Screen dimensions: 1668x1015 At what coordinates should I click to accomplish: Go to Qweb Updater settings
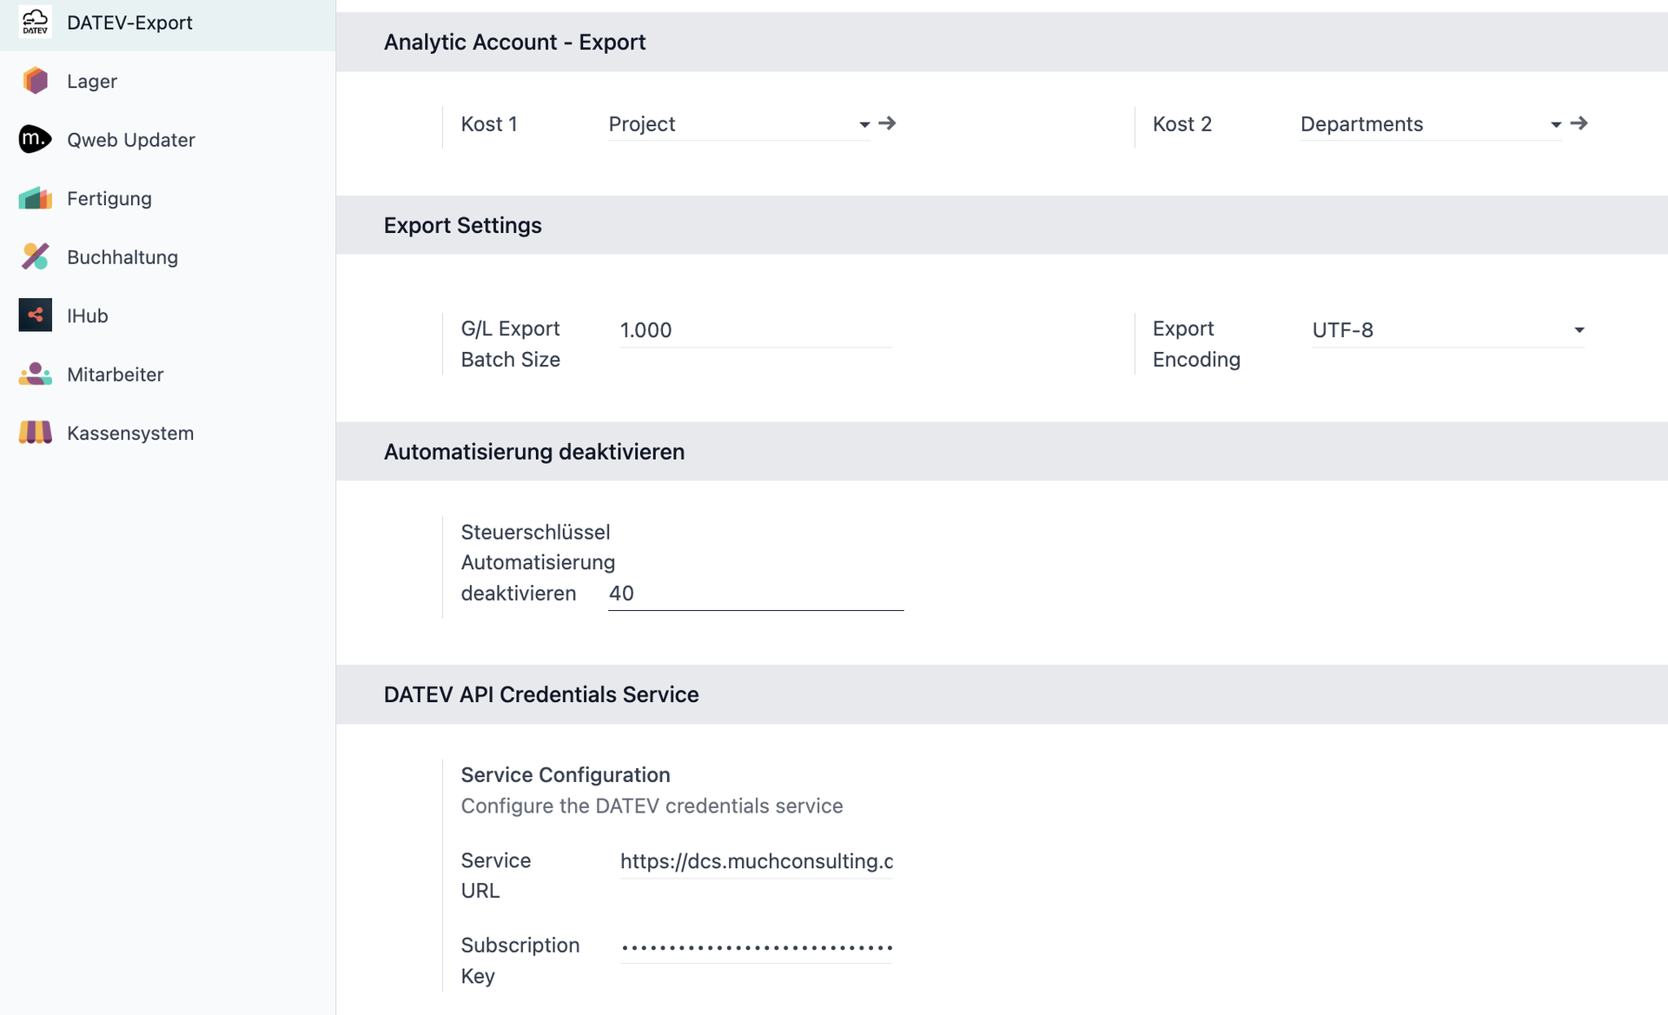pos(168,139)
